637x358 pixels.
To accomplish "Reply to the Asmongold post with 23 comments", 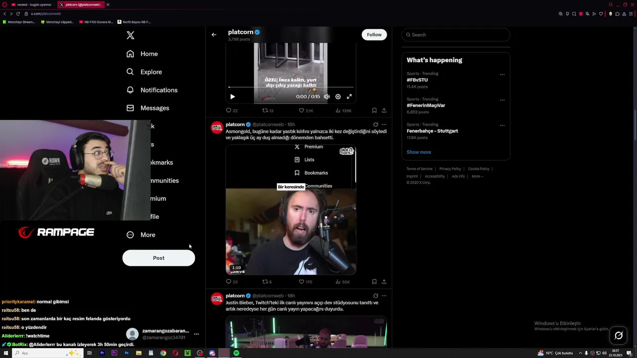I will [232, 281].
